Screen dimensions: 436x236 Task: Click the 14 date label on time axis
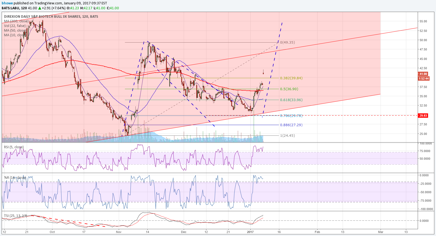(x=147, y=232)
